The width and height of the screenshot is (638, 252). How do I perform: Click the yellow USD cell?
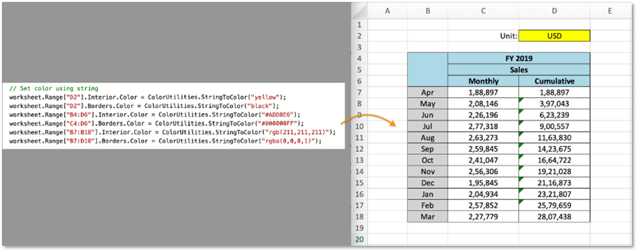(x=554, y=36)
